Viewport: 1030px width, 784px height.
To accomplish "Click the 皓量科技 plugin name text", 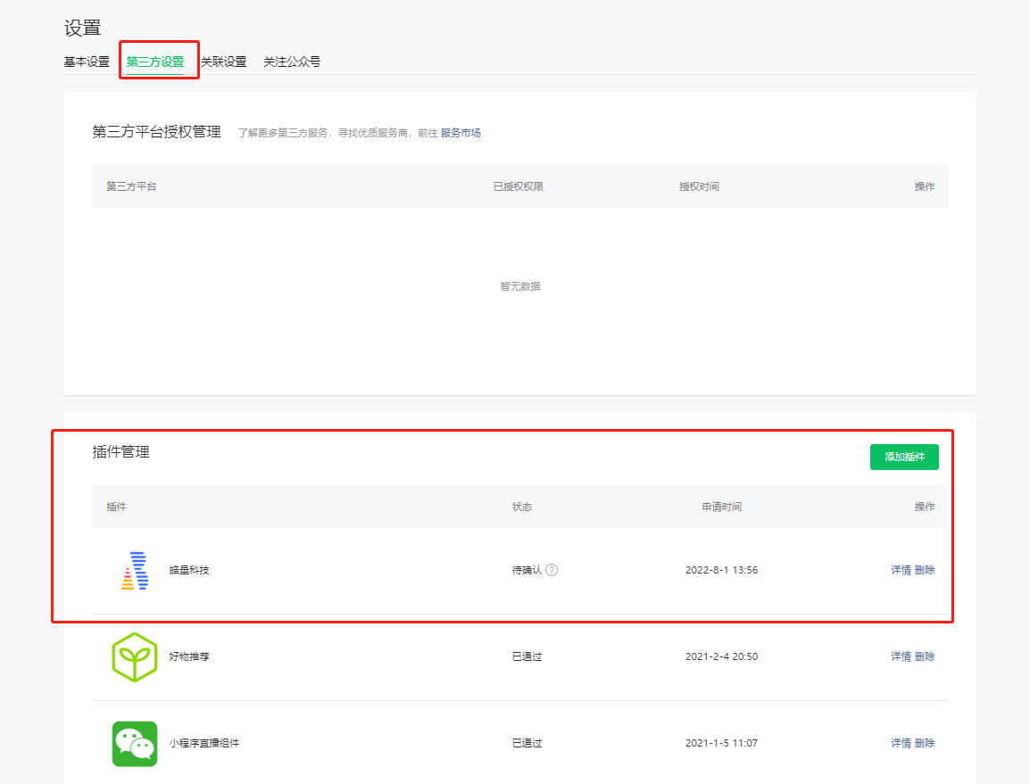I will [189, 570].
